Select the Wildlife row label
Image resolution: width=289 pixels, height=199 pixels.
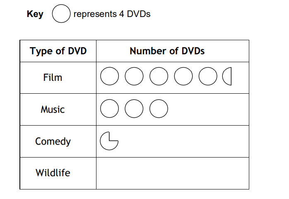(53, 173)
